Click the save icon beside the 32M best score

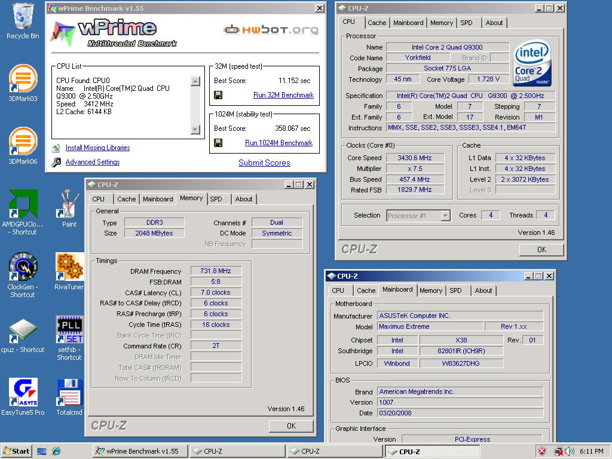click(218, 95)
